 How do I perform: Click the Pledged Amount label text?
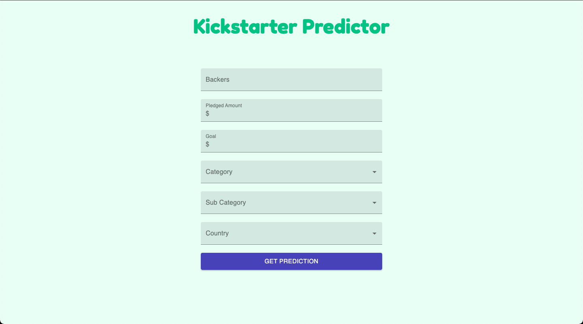tap(223, 106)
